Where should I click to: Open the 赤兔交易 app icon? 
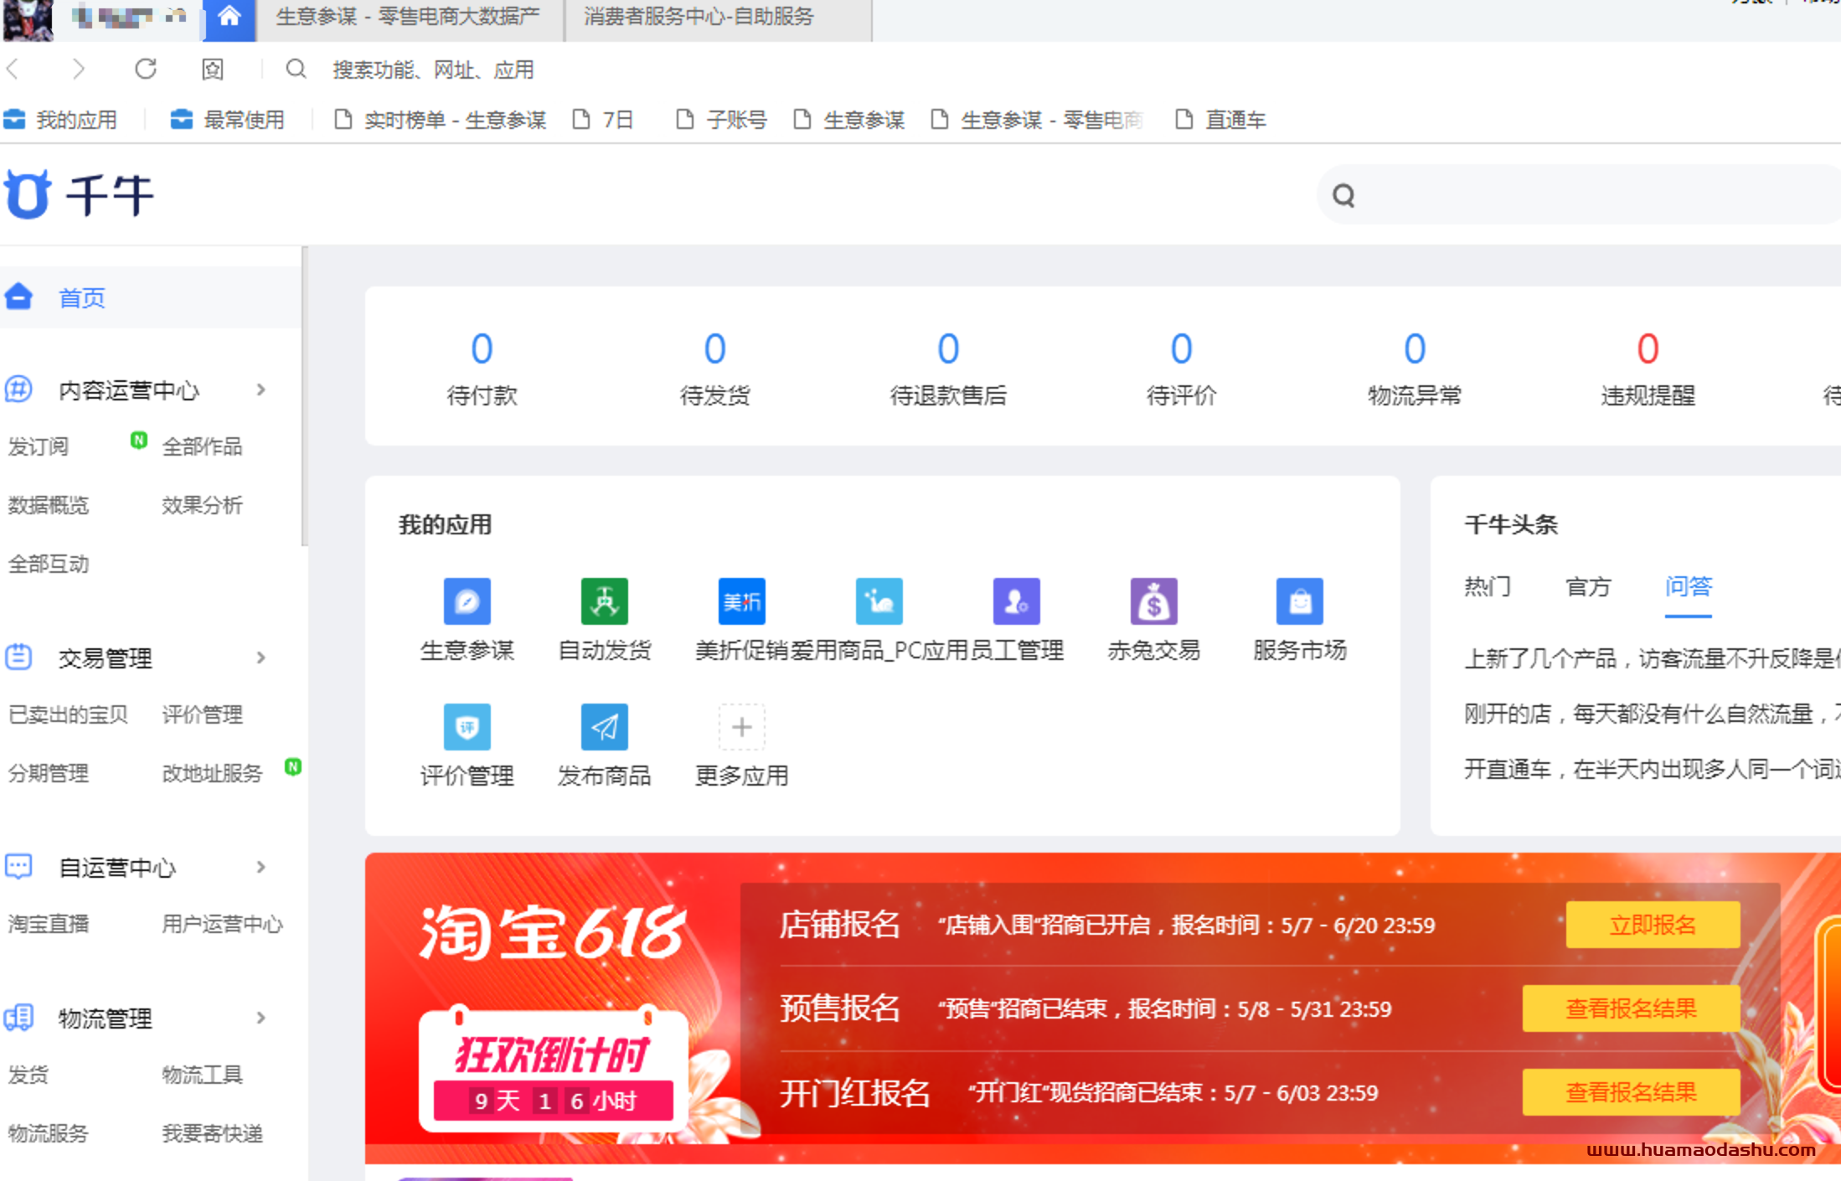point(1153,601)
